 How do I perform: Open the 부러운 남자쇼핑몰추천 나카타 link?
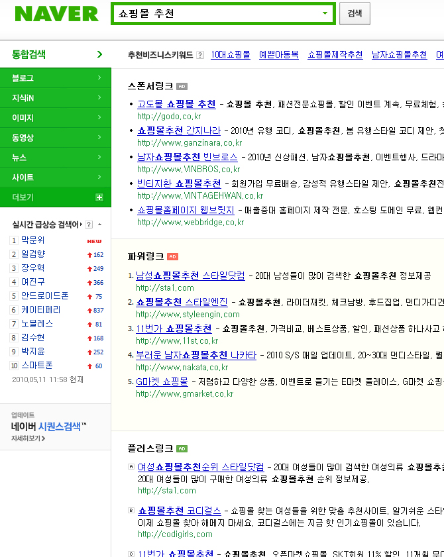(196, 355)
